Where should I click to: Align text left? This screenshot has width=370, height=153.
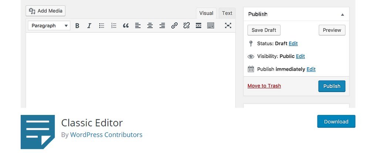click(138, 26)
